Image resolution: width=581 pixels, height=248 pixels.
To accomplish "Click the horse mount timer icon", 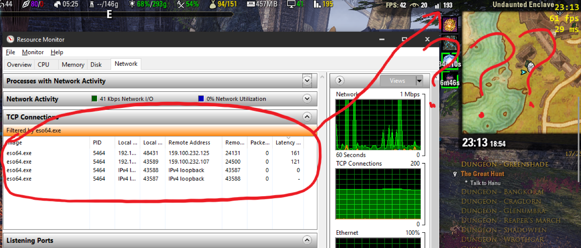I will click(x=57, y=4).
